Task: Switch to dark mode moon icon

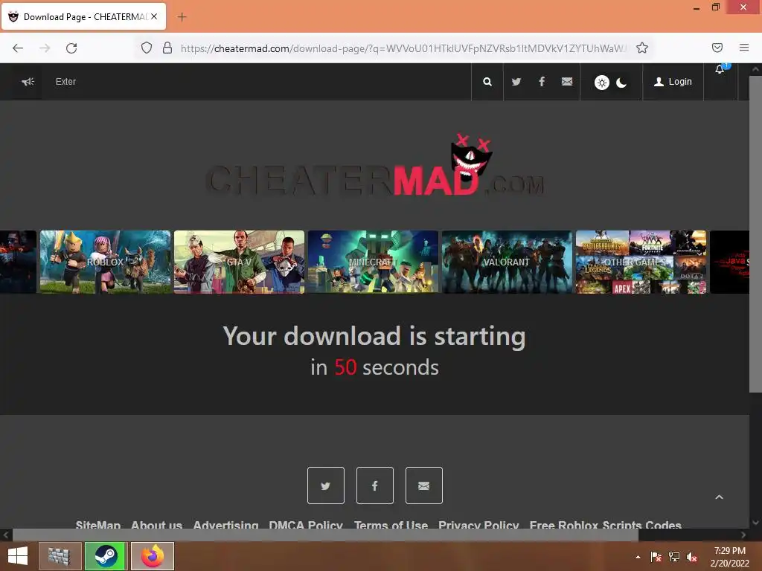Action: [x=621, y=83]
